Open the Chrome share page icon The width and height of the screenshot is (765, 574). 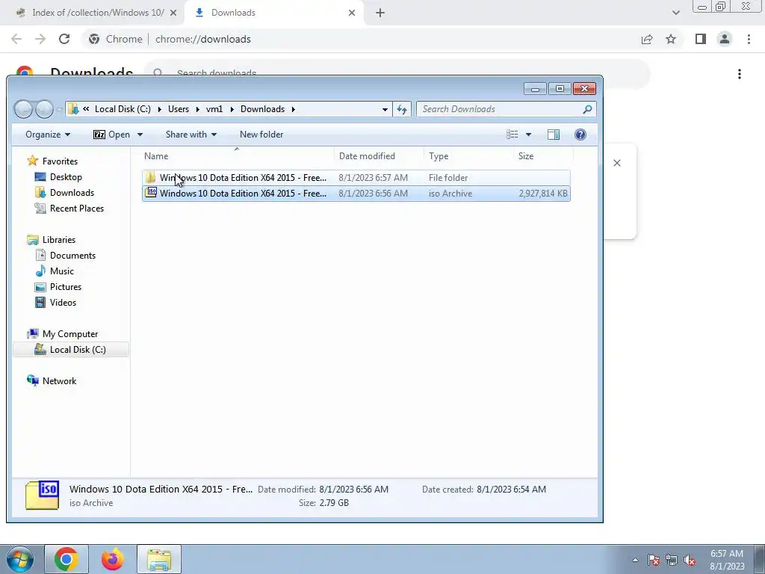(x=647, y=39)
